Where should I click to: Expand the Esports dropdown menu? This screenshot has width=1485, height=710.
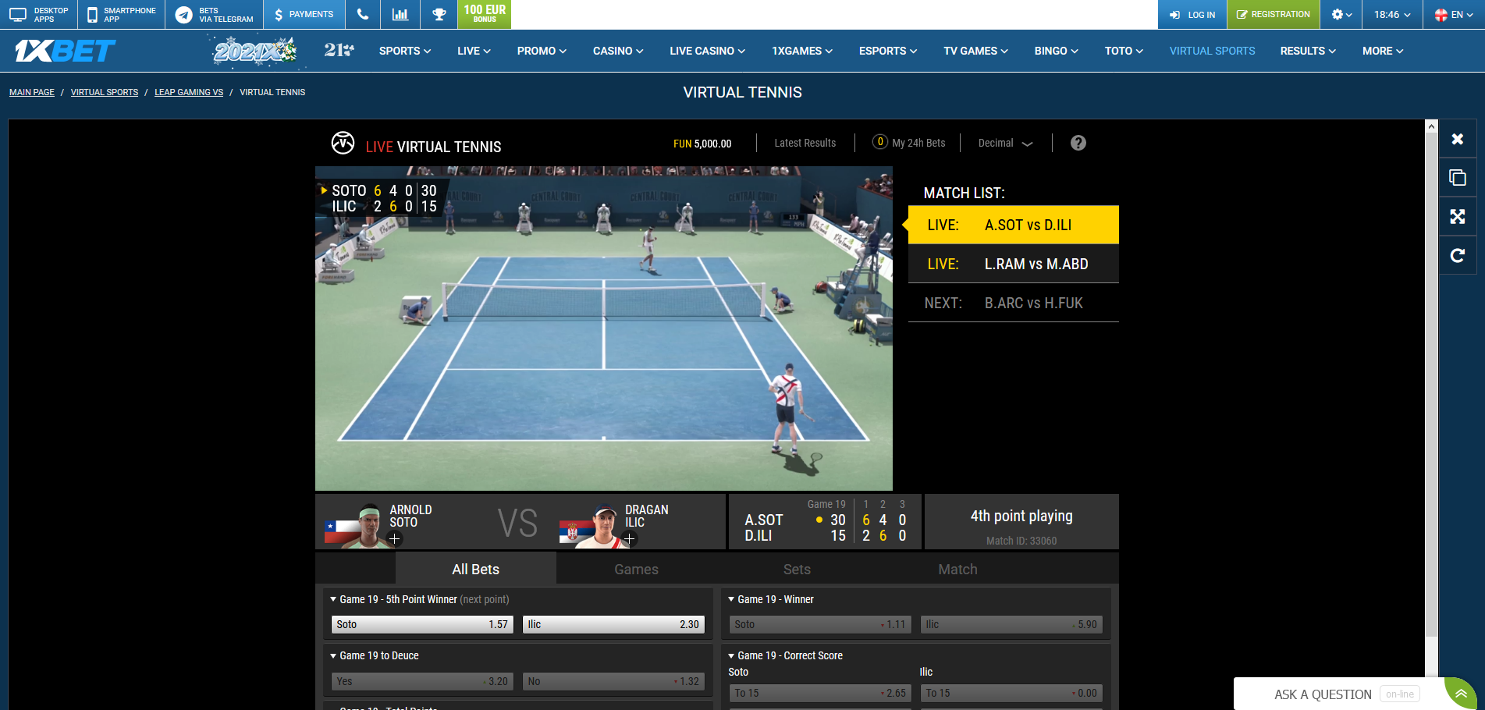click(x=888, y=51)
